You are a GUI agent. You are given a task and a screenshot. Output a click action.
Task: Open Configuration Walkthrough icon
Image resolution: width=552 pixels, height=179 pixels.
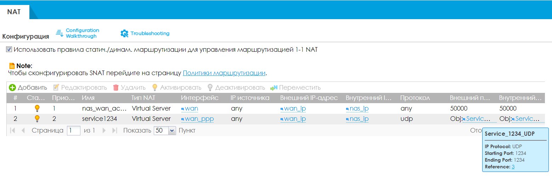pos(60,33)
